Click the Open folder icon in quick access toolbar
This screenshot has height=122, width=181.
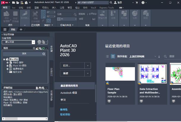click(18, 2)
